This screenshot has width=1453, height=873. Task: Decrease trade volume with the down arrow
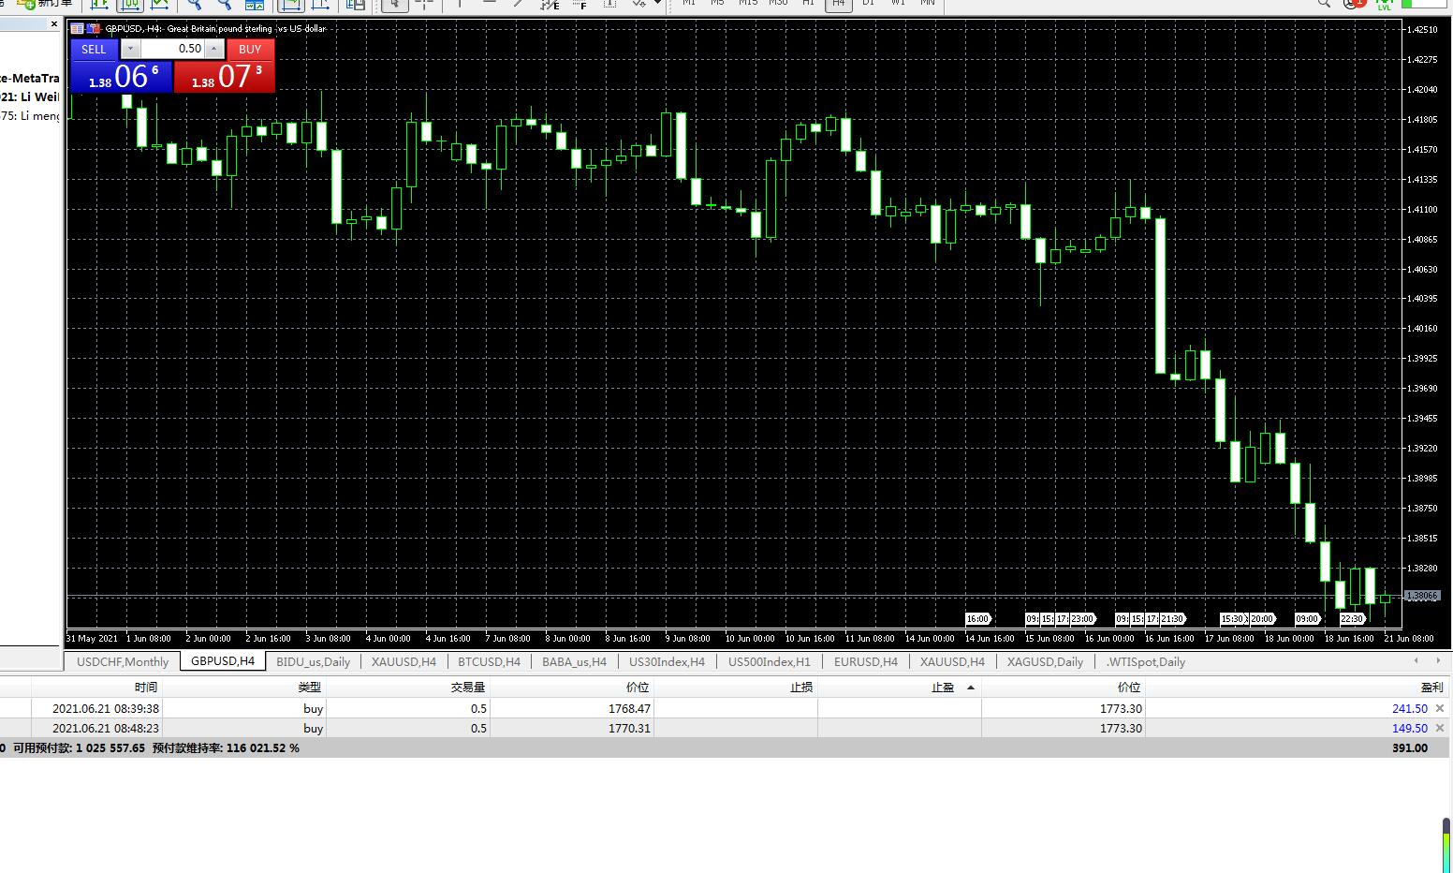[130, 49]
